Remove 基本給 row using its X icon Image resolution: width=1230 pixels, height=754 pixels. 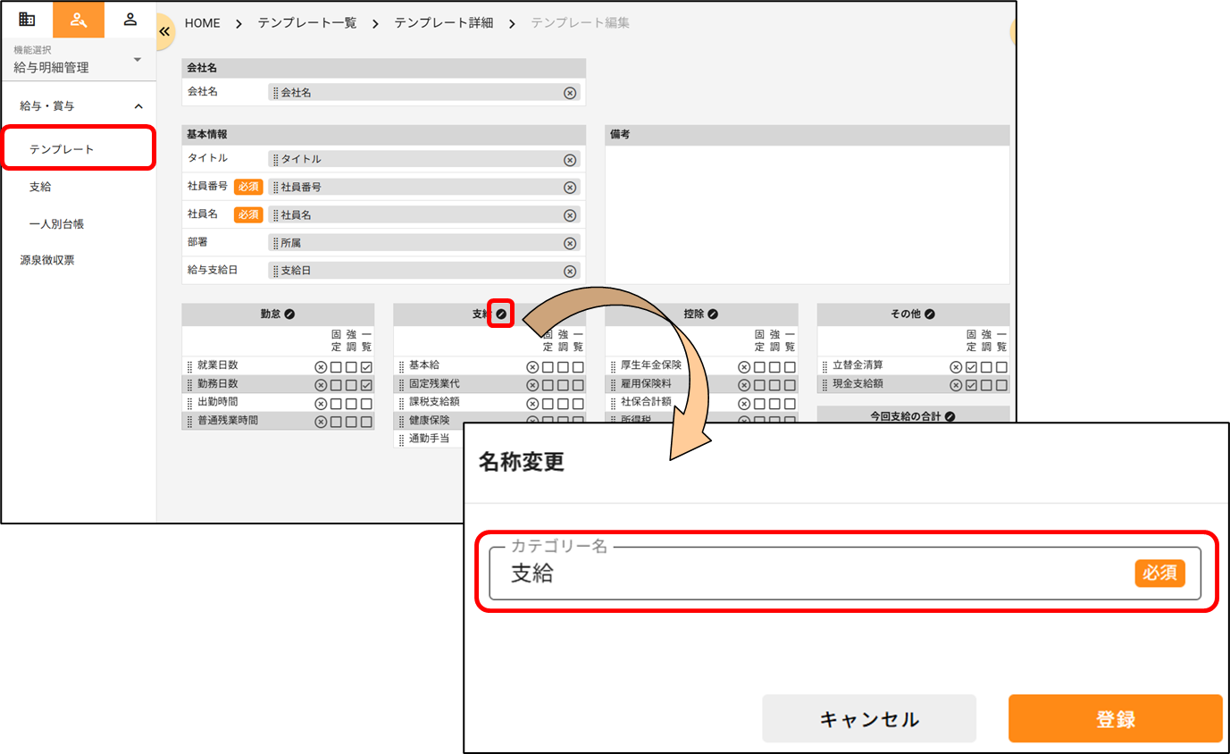coord(532,366)
